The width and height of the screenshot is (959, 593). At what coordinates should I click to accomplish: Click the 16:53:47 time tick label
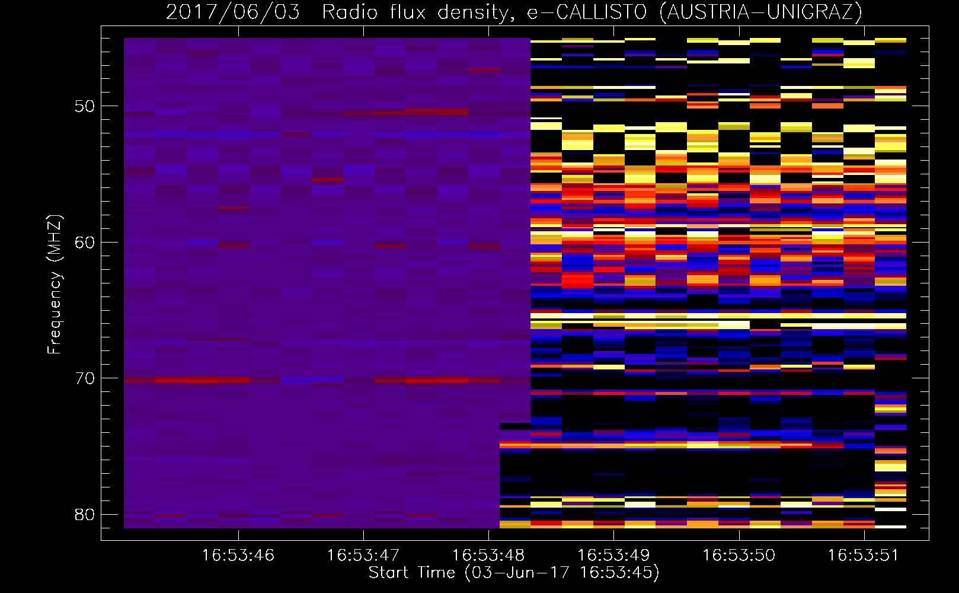click(x=363, y=556)
